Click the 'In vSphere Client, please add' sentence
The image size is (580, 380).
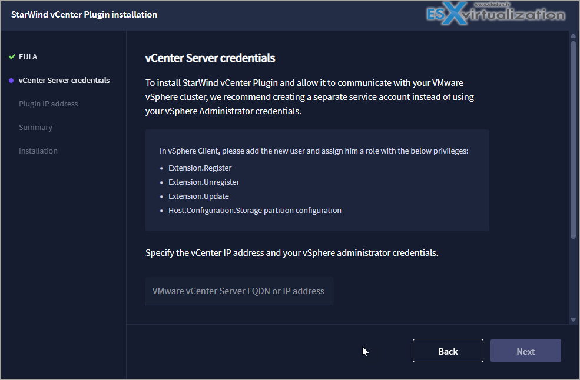314,151
